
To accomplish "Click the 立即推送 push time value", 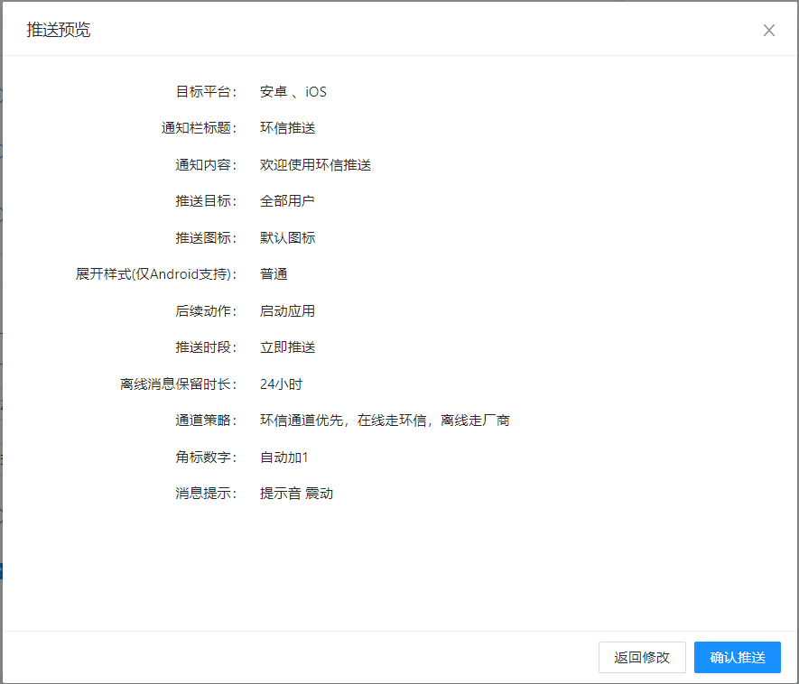I will click(287, 347).
